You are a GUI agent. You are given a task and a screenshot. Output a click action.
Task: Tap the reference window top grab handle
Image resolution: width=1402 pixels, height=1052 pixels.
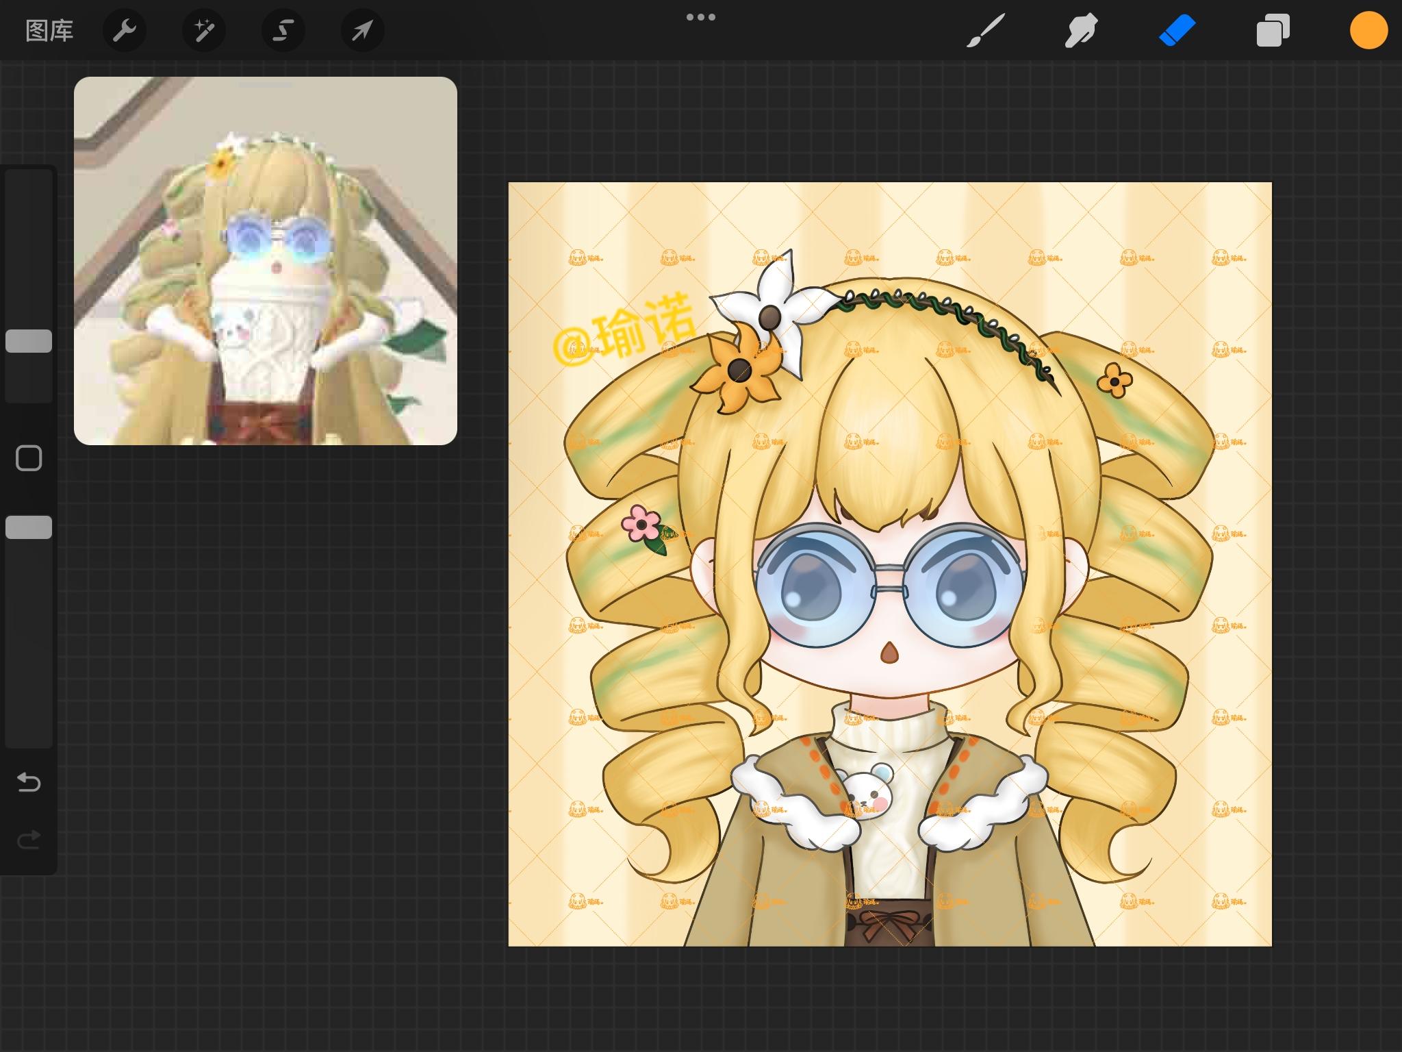point(266,85)
